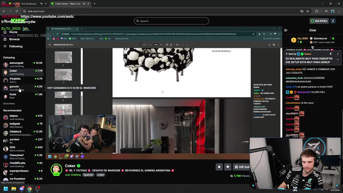Open DDG Slots & Casino channel
343x193 pixels.
point(23,149)
